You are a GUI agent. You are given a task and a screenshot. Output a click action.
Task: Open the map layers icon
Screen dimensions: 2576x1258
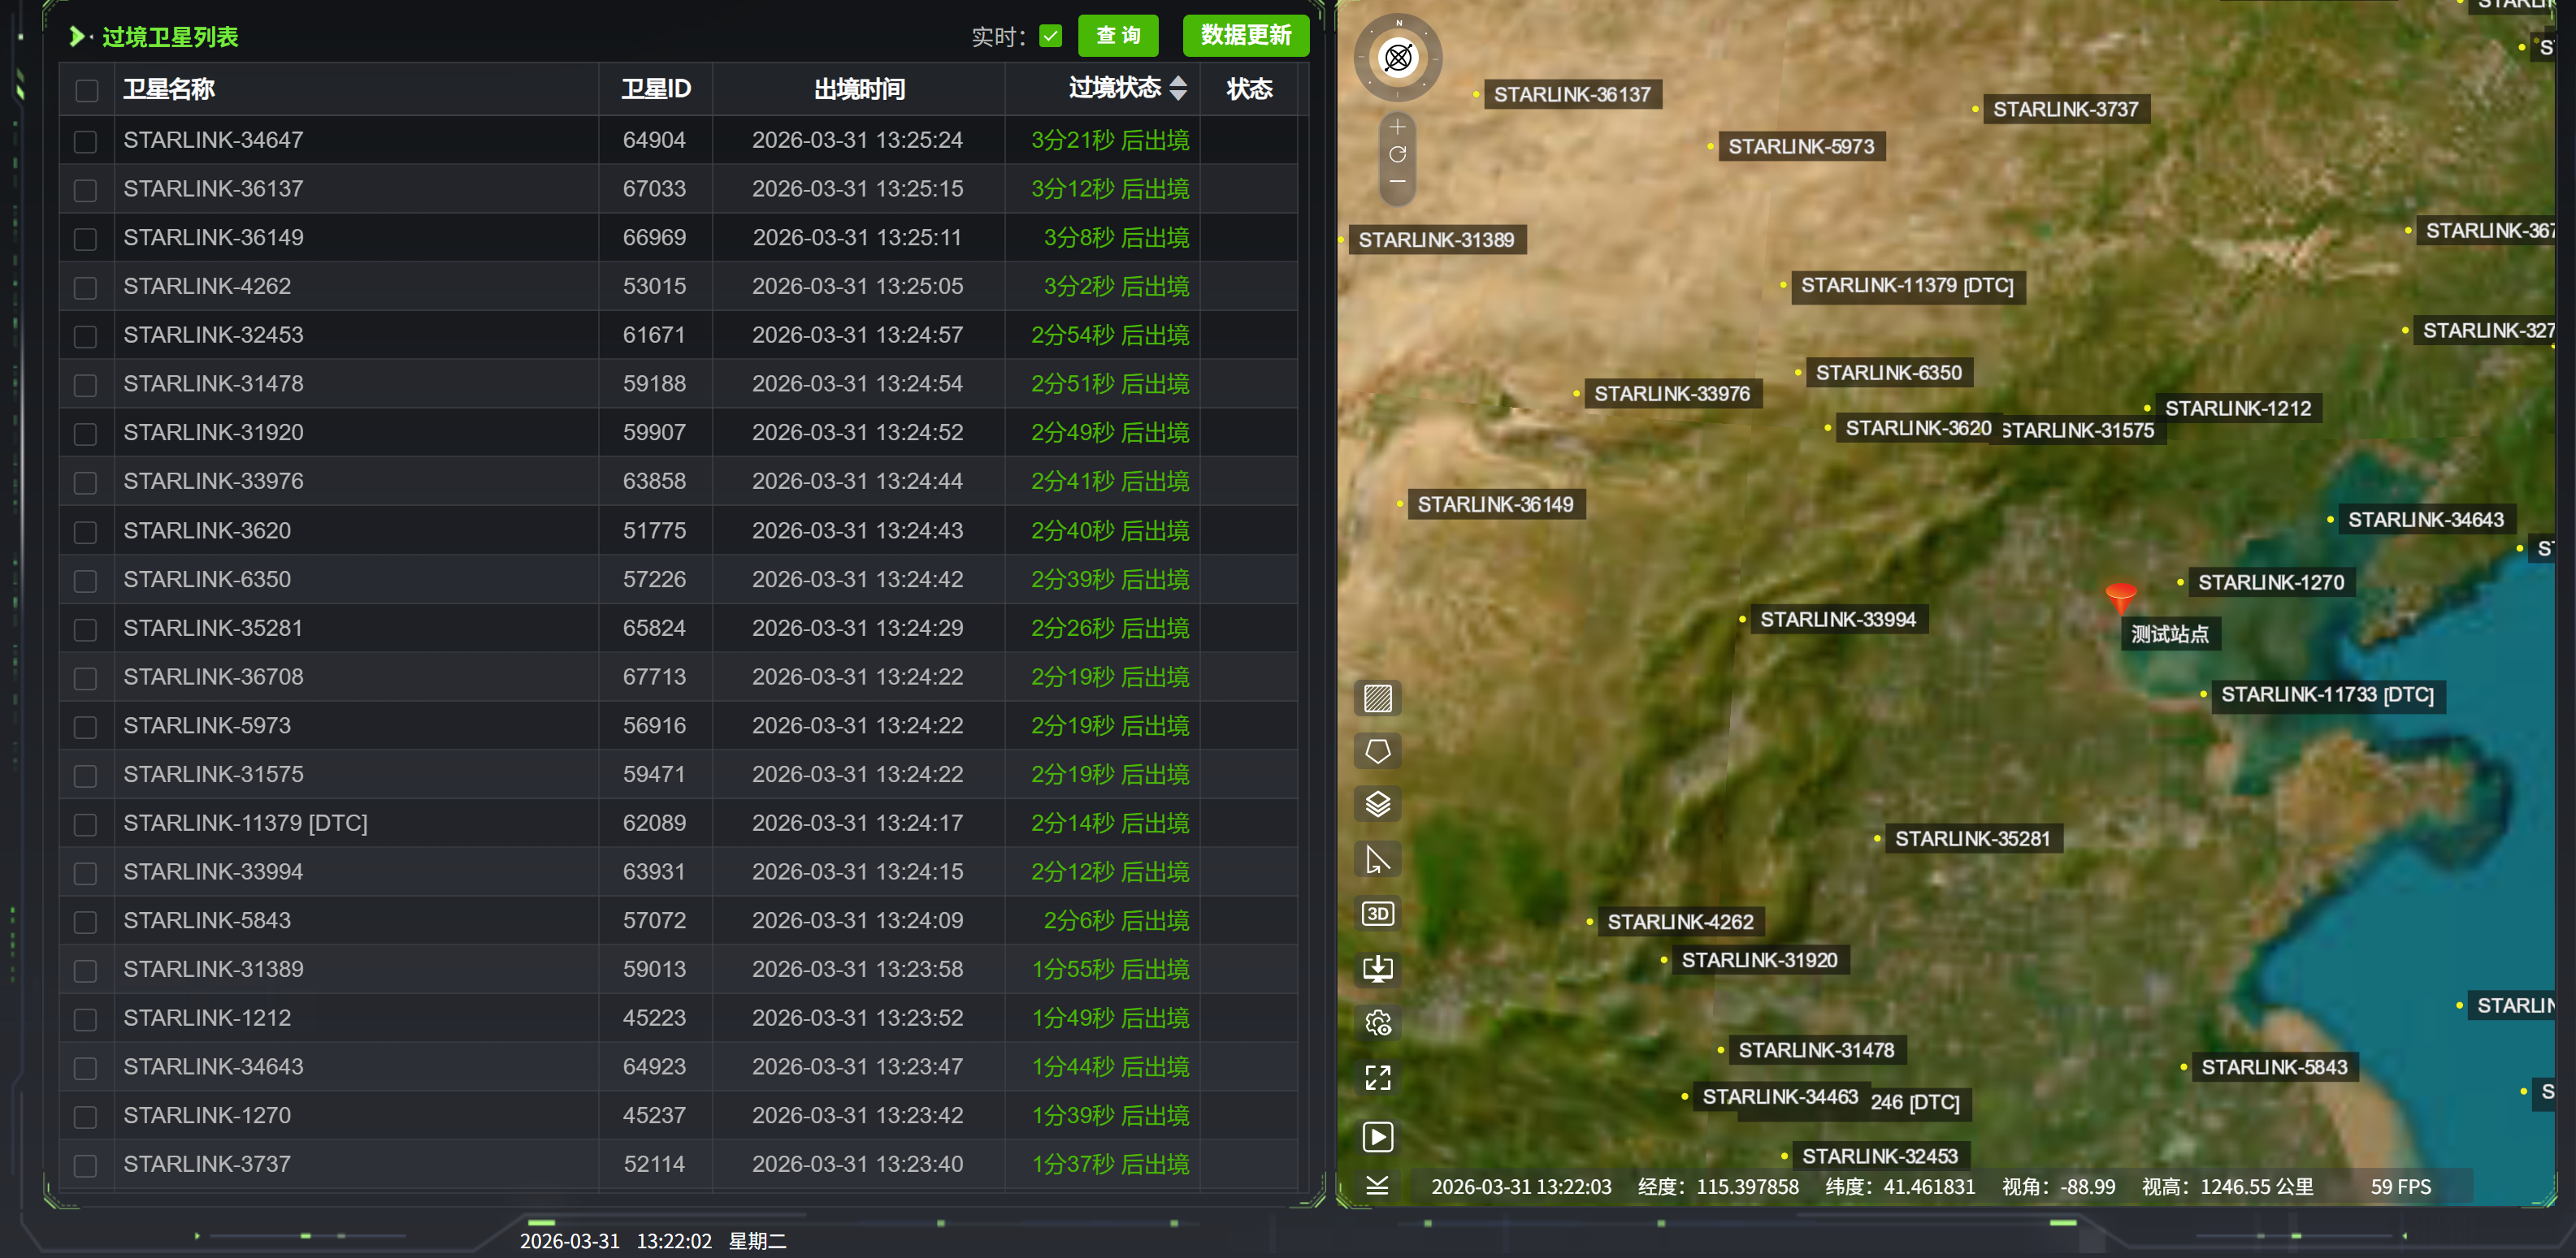click(1377, 804)
